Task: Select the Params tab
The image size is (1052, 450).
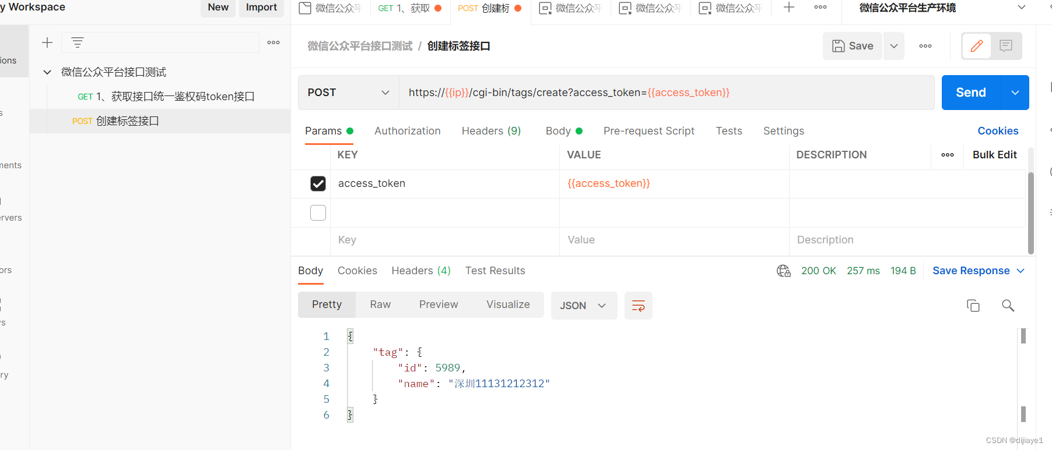Action: pyautogui.click(x=329, y=131)
